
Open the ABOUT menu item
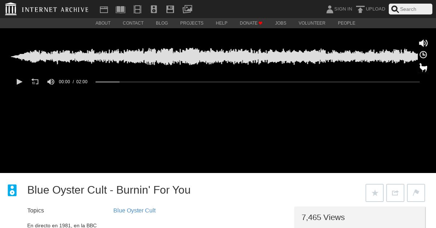tap(103, 23)
